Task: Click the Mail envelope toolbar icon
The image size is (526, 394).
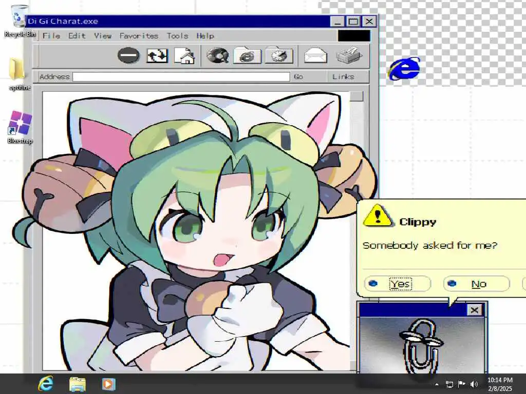Action: click(x=315, y=55)
